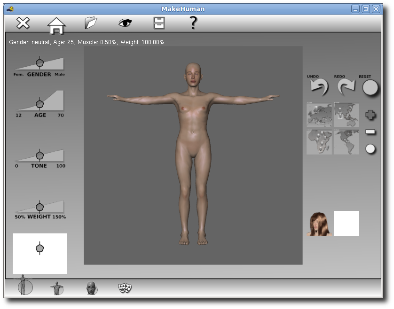The width and height of the screenshot is (394, 309).
Task: Select the Europe ethnic map thumbnail
Action: [319, 115]
